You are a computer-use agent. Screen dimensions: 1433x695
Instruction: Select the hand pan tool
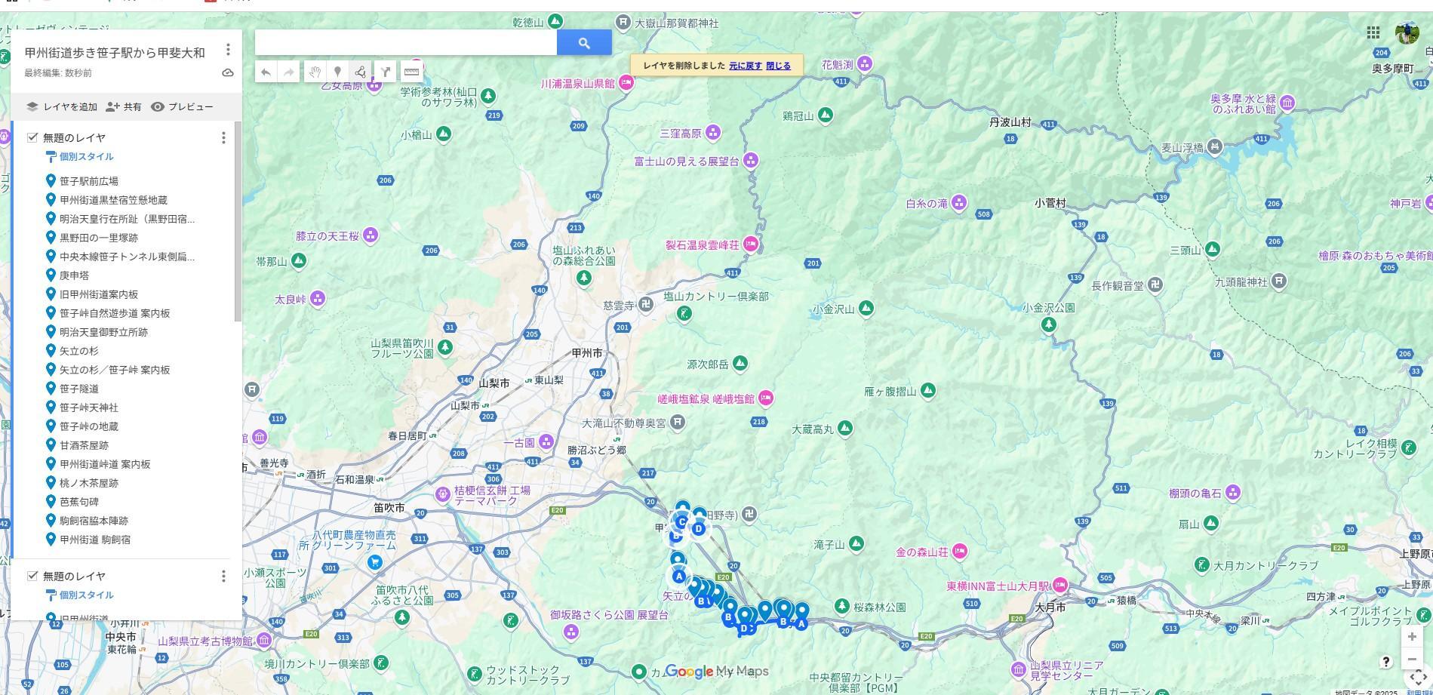(314, 72)
